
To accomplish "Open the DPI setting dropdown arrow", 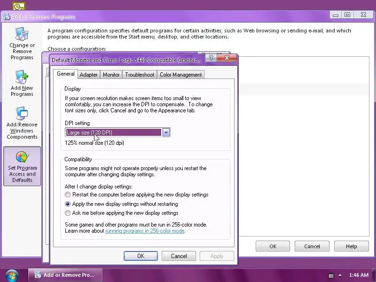I will click(x=166, y=133).
